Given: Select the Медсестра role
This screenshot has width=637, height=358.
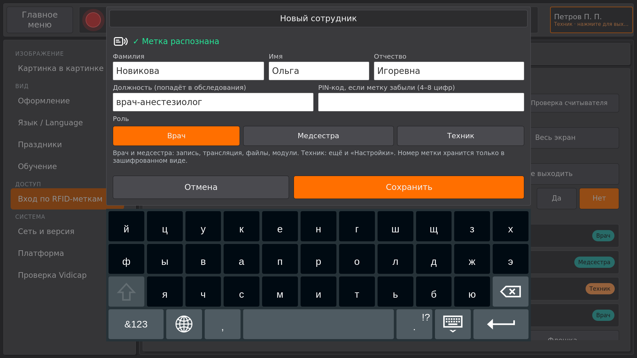Looking at the screenshot, I should click(318, 136).
